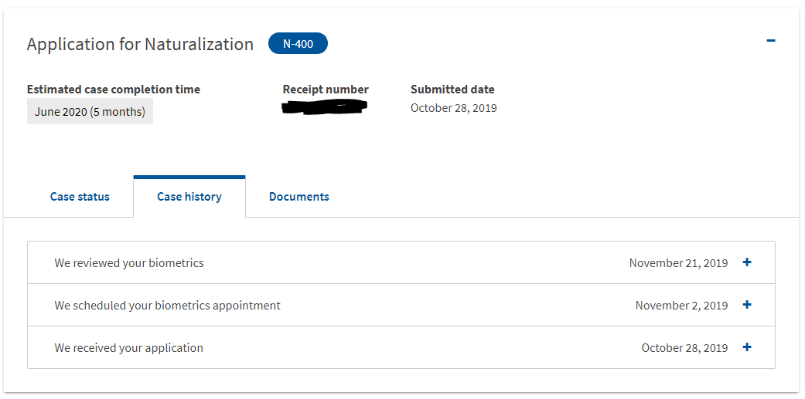Click the June 2020 (5 months) estimate box
805x399 pixels.
(x=90, y=111)
